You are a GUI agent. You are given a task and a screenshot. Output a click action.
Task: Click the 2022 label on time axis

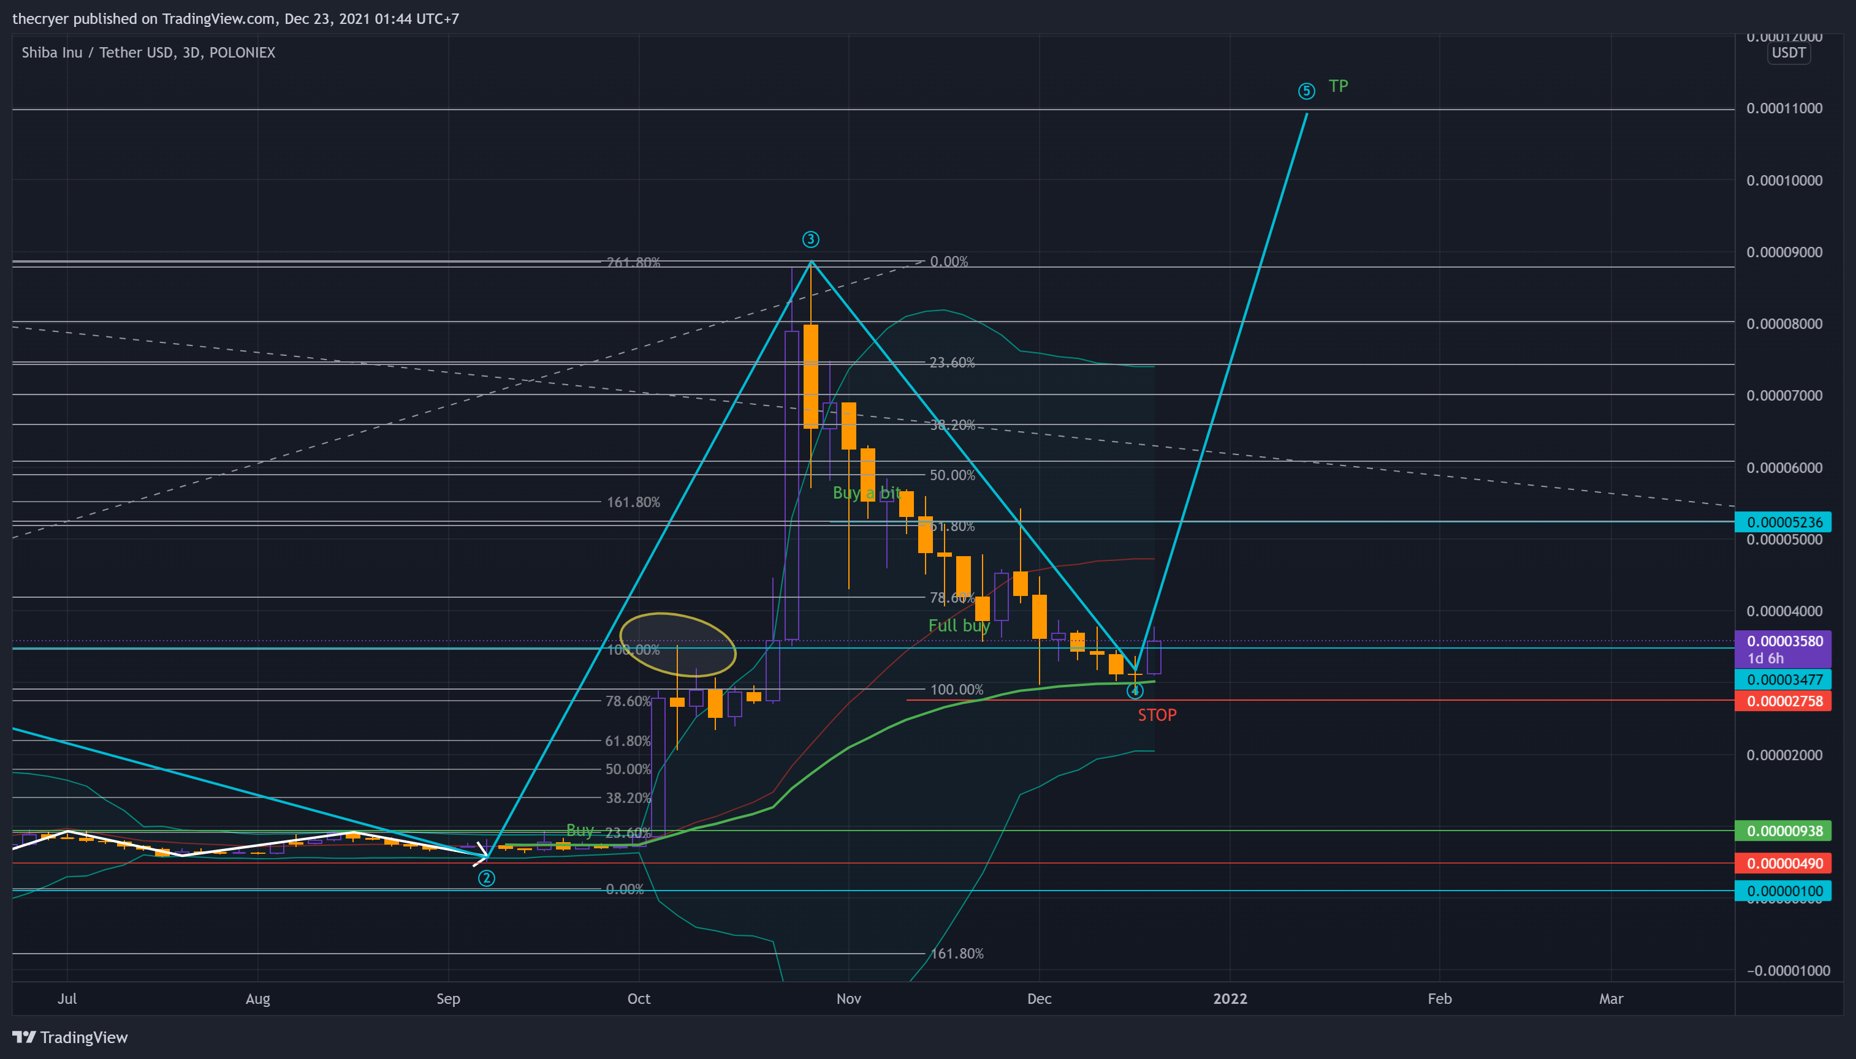click(1230, 998)
